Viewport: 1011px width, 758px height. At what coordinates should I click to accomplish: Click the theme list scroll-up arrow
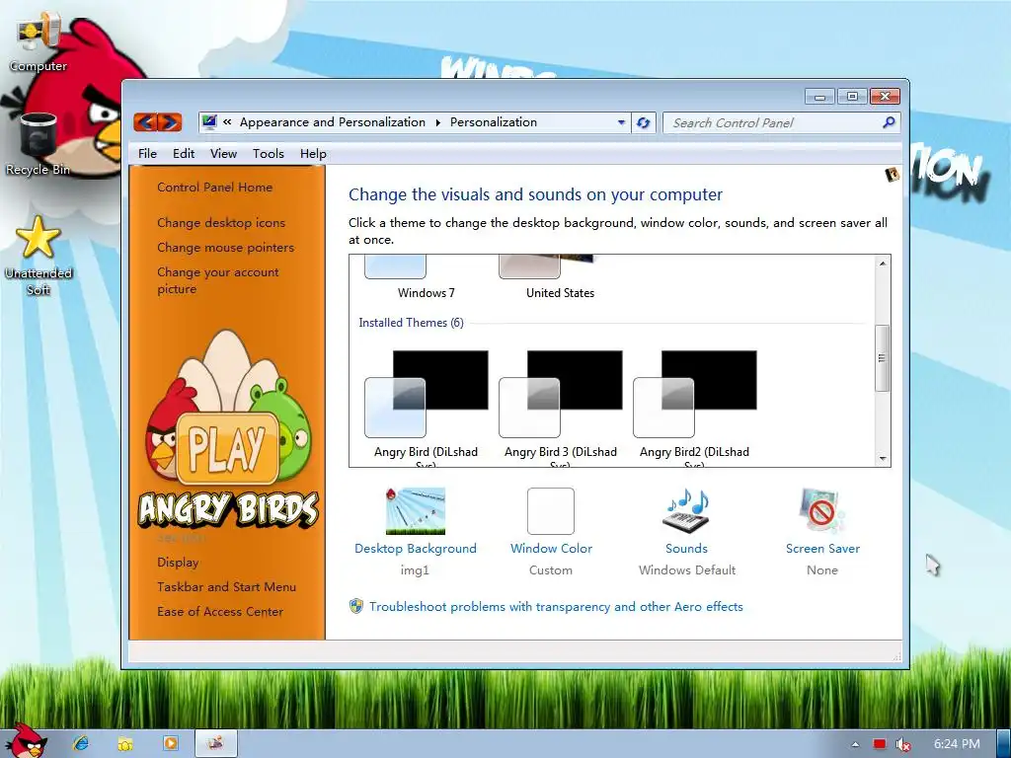coord(883,263)
